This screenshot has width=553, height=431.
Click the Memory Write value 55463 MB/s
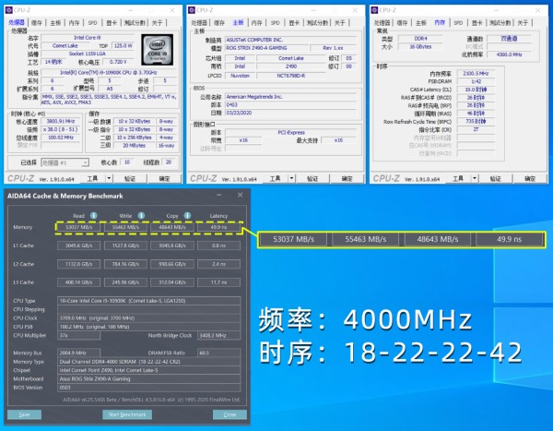click(x=125, y=227)
